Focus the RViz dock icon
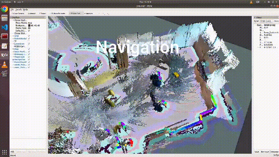The height and width of the screenshot is (157, 279). coord(5,55)
